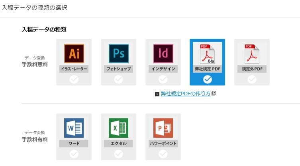Click the PDF X-1a icon
Image resolution: width=300 pixels, height=166 pixels.
[208, 54]
